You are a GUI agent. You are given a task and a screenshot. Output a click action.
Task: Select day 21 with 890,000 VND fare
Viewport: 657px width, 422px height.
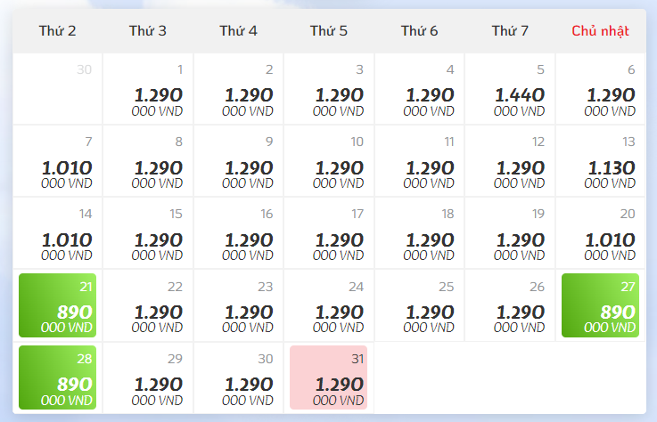tap(57, 305)
